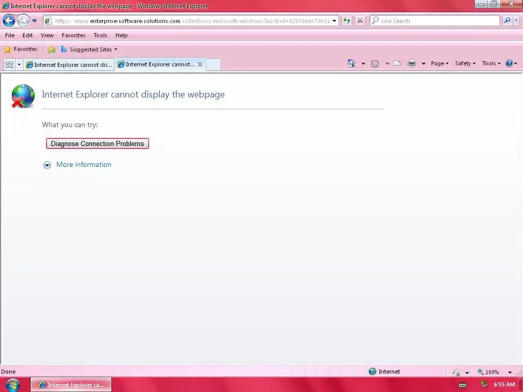523x392 pixels.
Task: Run search with the magnifier button
Action: pos(507,20)
